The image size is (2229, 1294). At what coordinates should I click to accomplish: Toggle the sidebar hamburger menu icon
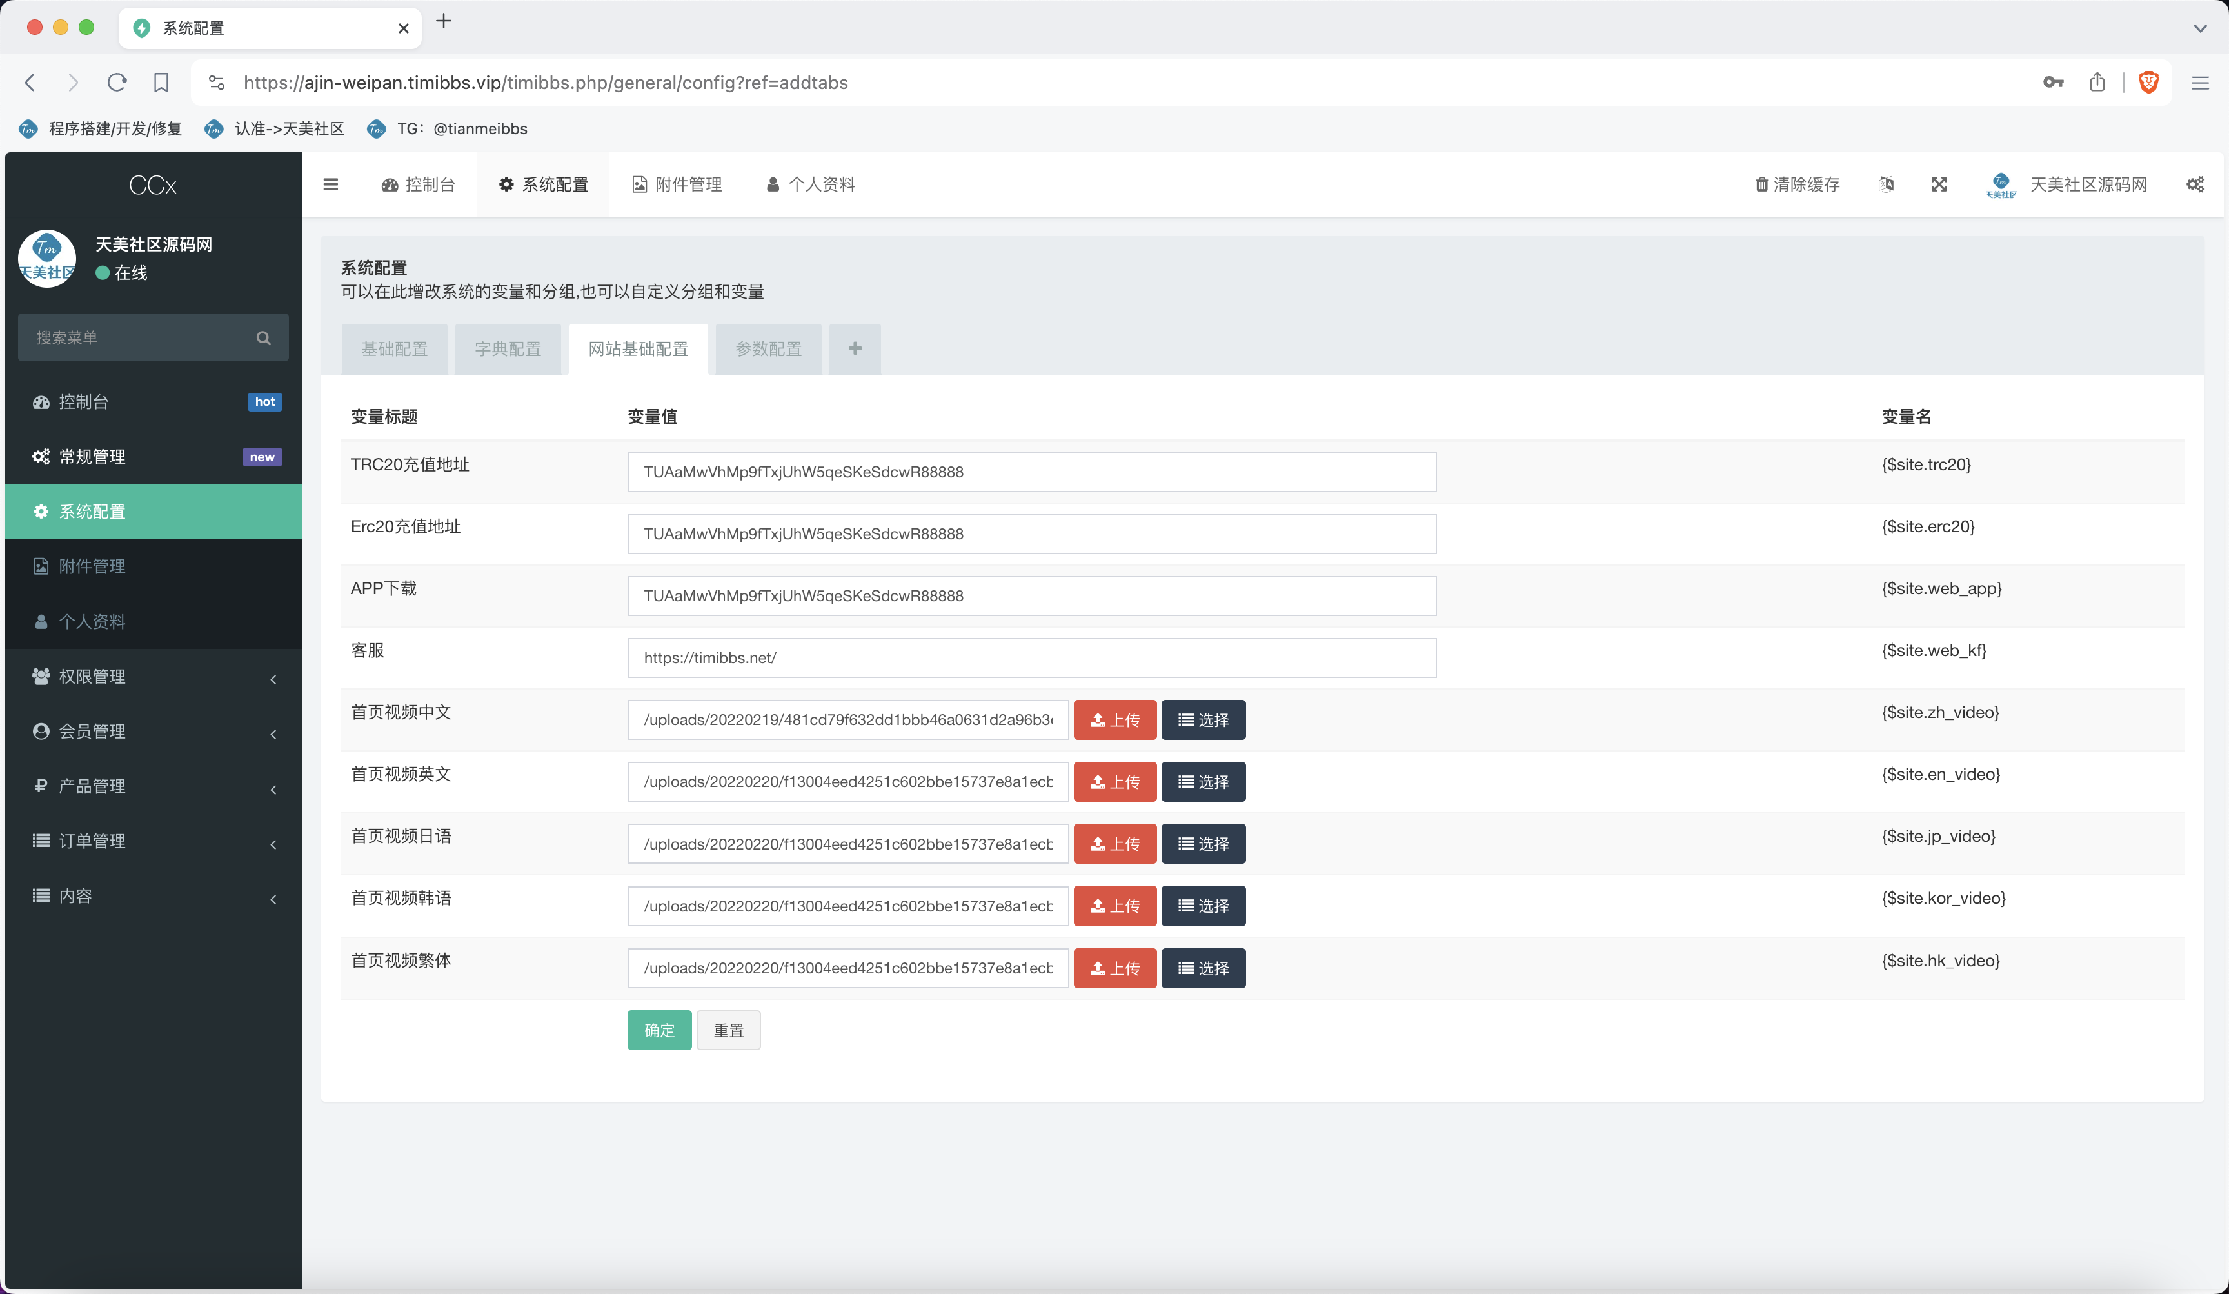tap(331, 184)
